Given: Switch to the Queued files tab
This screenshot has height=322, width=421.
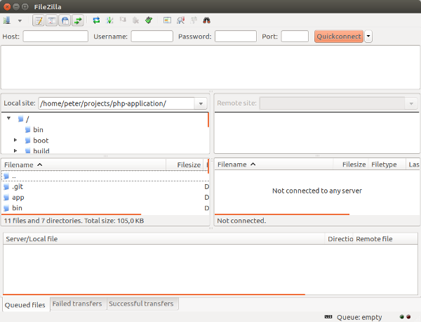Looking at the screenshot, I should 25,305.
